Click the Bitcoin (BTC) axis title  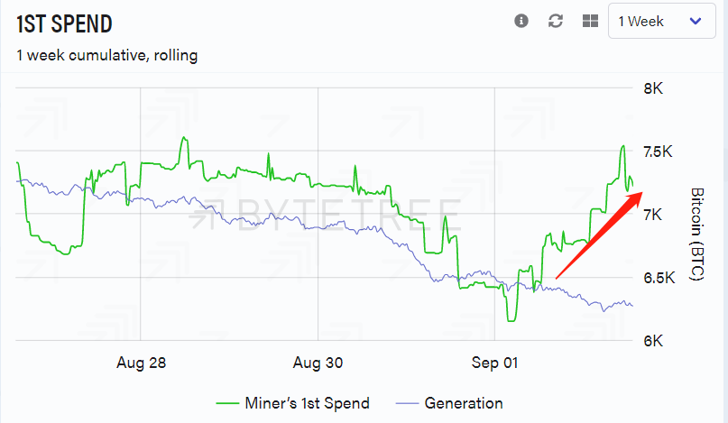pos(696,234)
